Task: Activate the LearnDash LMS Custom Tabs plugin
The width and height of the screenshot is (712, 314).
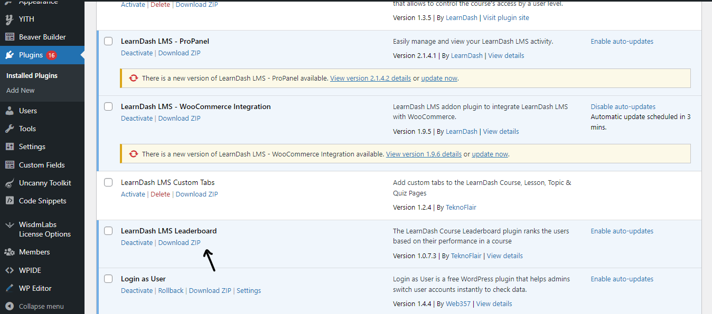Action: point(133,194)
